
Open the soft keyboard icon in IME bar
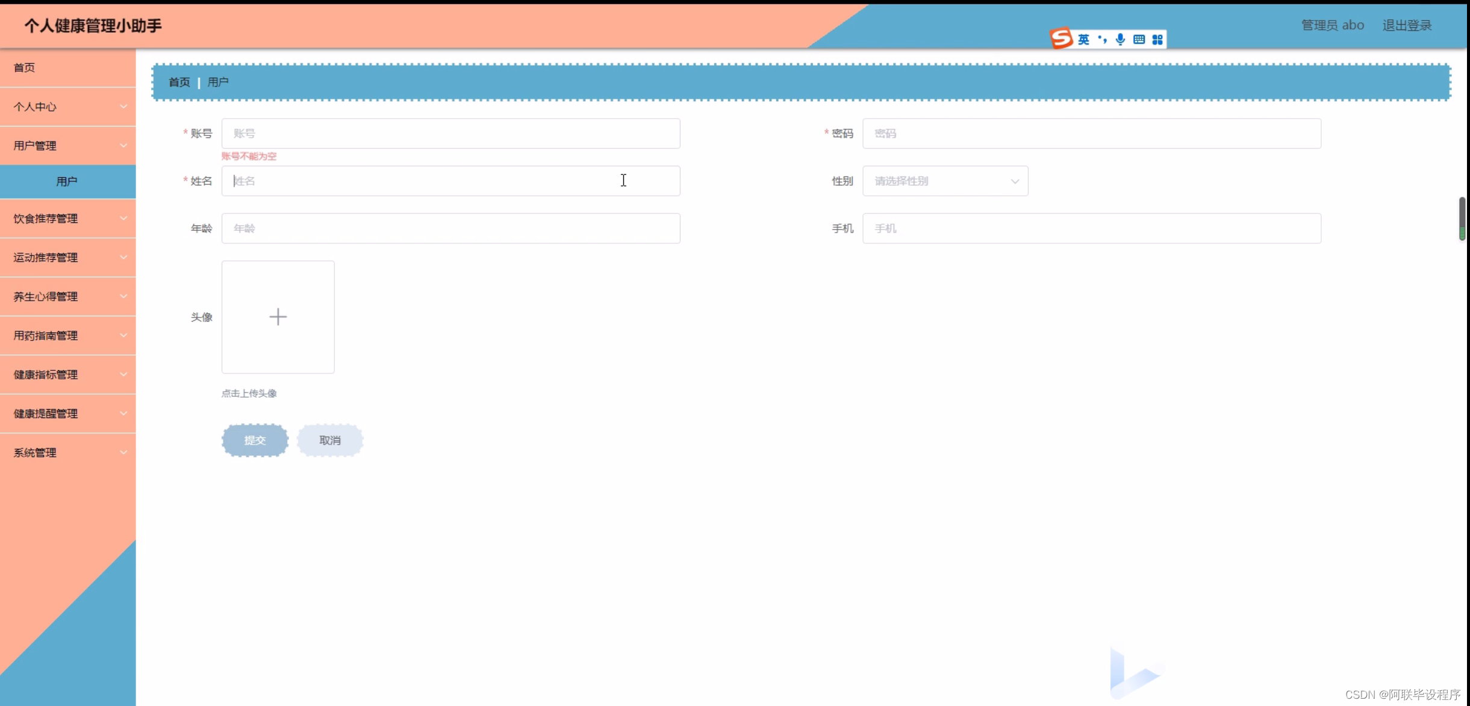tap(1139, 40)
